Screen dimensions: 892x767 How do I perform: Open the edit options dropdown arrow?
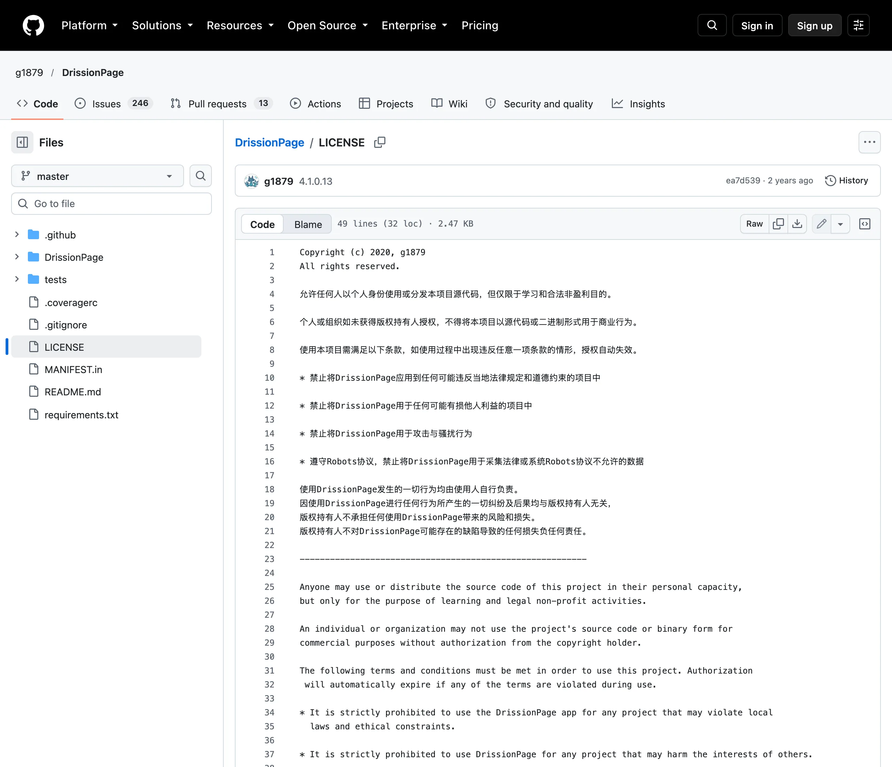pyautogui.click(x=840, y=224)
